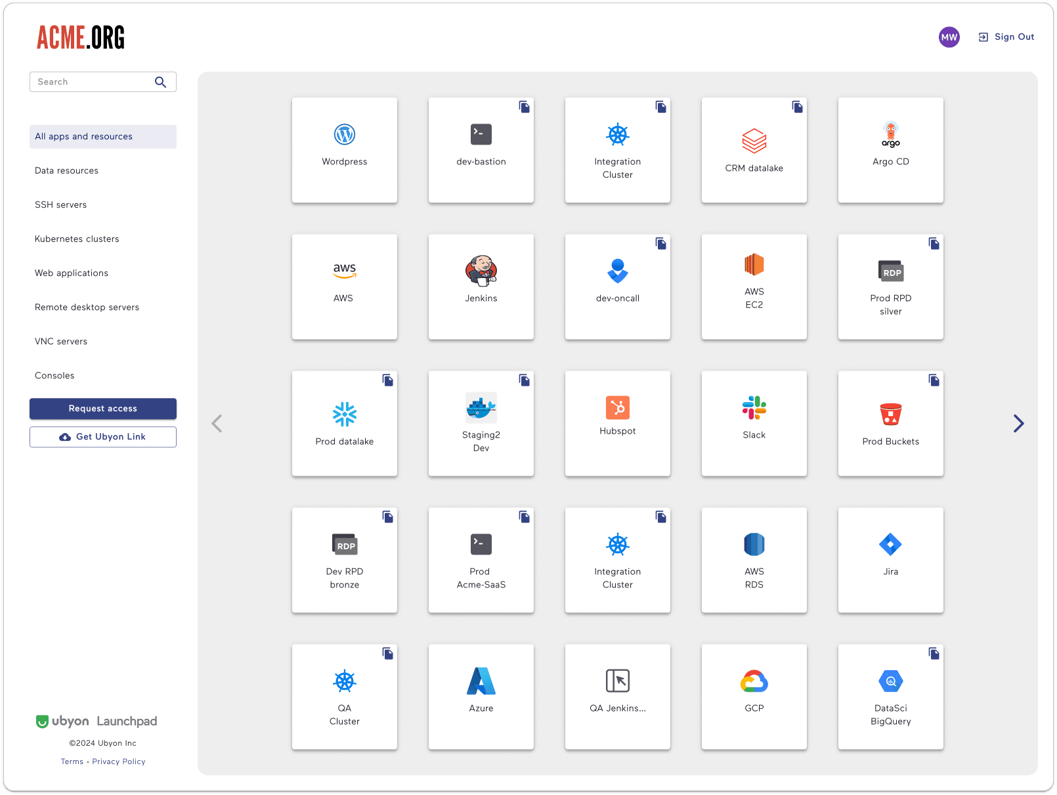The image size is (1057, 795).
Task: Open the Prod Acme-SaaS terminal tile
Action: (481, 560)
